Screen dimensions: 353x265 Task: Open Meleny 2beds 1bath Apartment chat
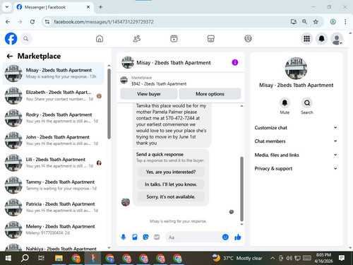pos(53,230)
